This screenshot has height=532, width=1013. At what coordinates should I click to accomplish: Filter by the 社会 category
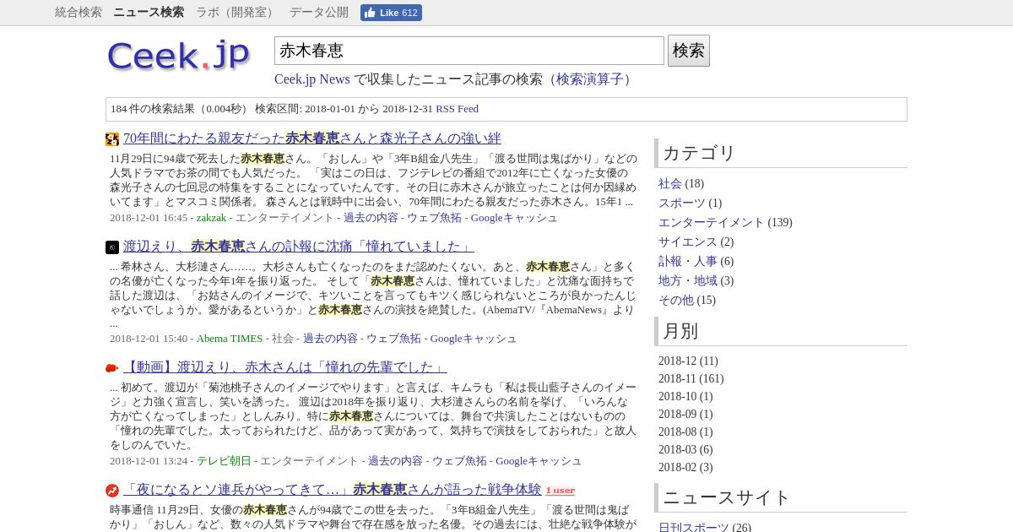click(x=670, y=184)
